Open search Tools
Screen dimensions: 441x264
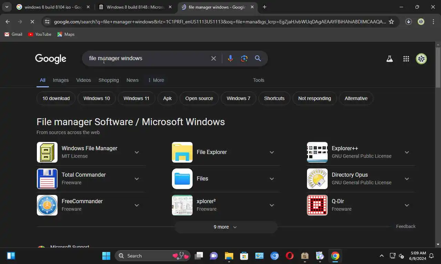258,80
